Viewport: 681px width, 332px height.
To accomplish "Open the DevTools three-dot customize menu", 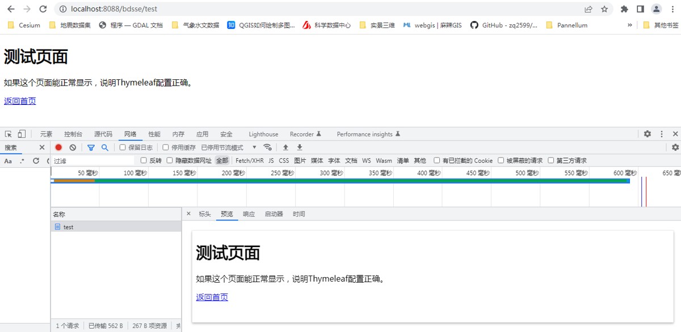I will point(662,134).
